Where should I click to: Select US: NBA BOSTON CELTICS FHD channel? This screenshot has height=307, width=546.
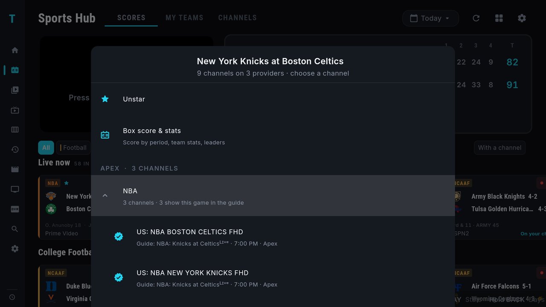[273, 237]
